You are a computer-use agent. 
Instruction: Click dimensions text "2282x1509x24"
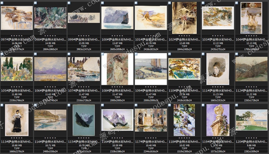(x=251, y=151)
